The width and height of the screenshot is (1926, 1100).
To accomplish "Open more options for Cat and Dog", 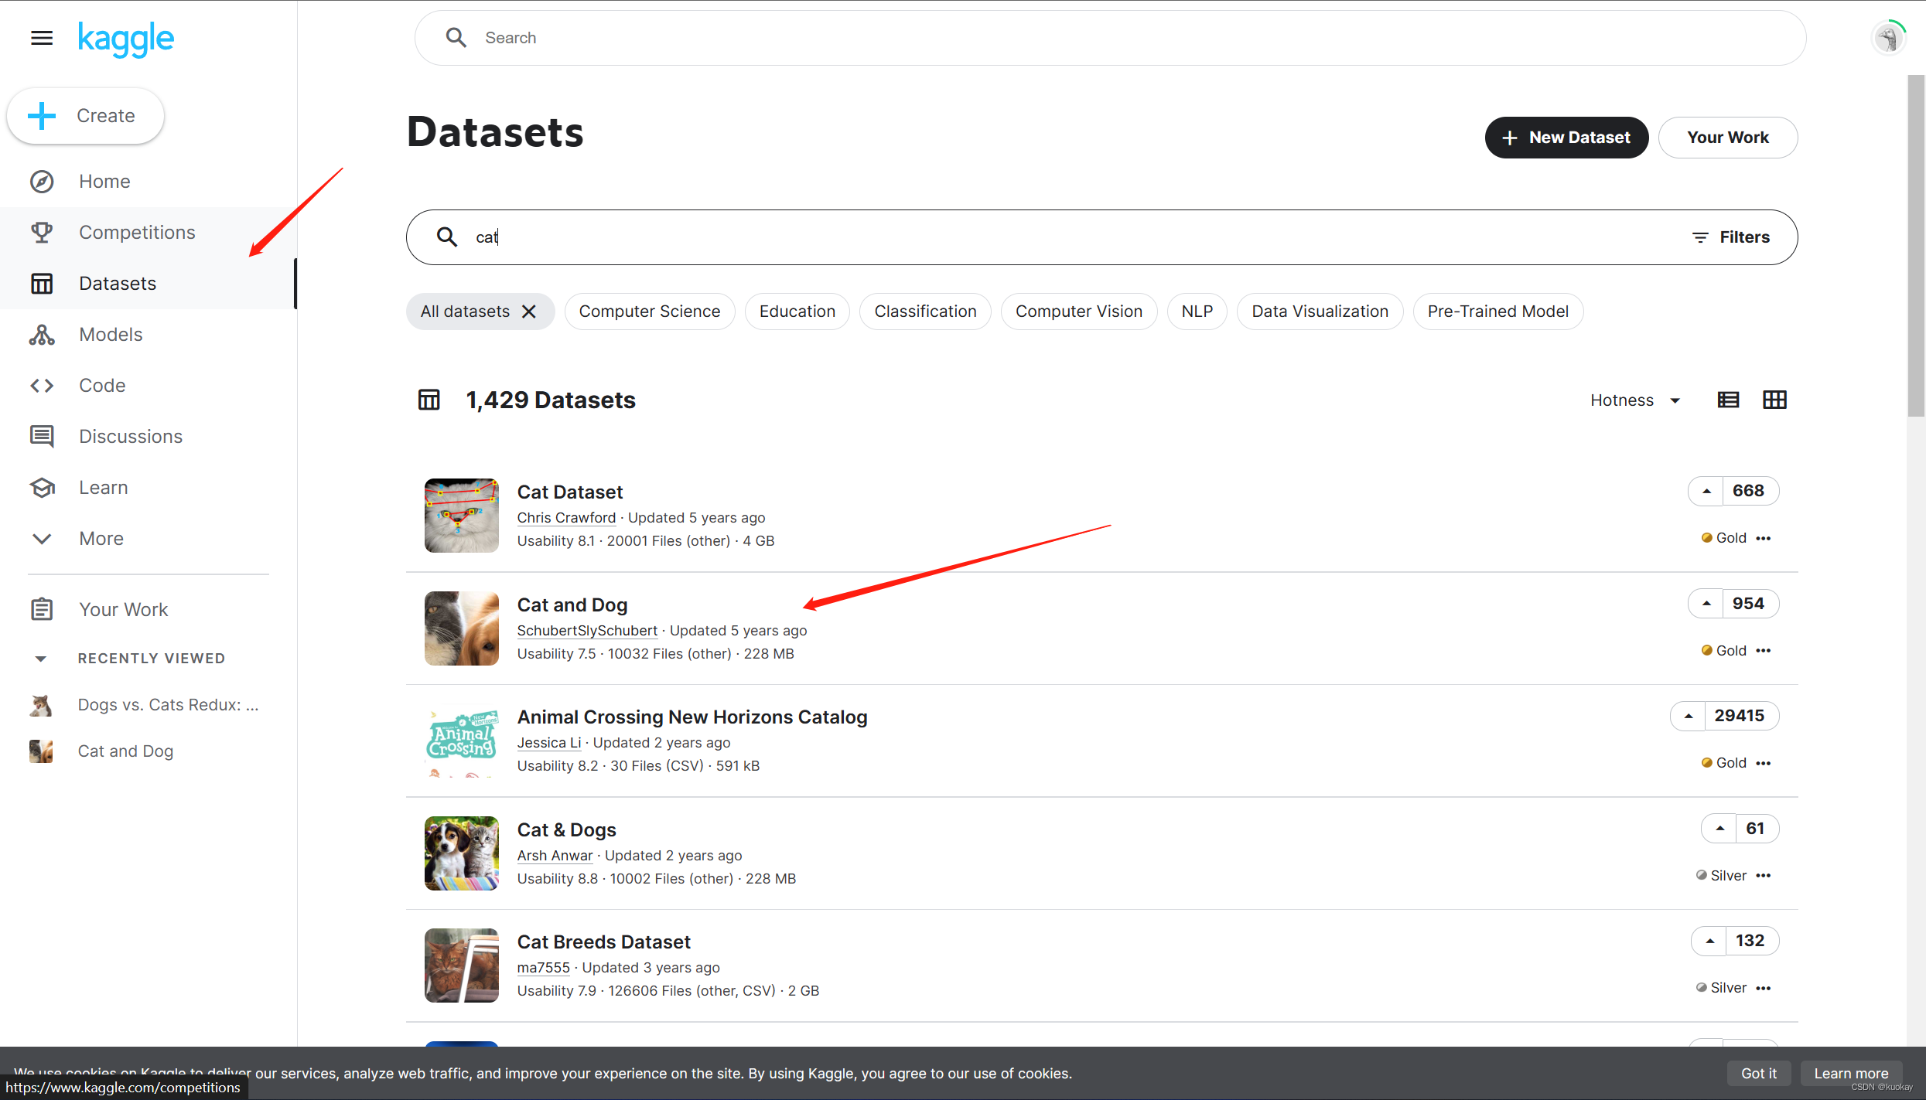I will tap(1764, 651).
